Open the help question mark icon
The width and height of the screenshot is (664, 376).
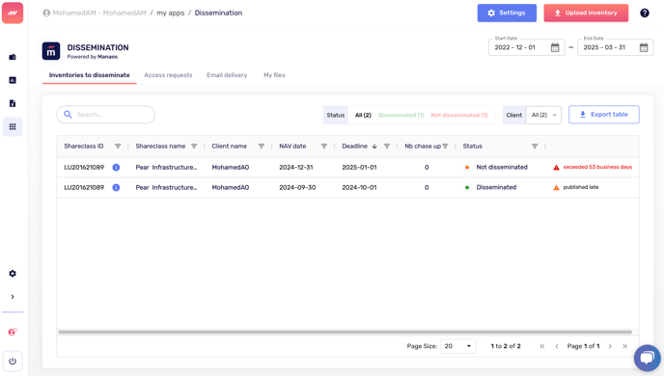645,13
